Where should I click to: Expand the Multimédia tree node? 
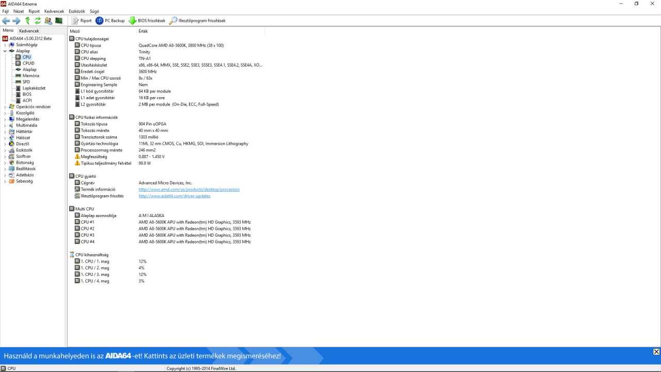[x=5, y=126]
